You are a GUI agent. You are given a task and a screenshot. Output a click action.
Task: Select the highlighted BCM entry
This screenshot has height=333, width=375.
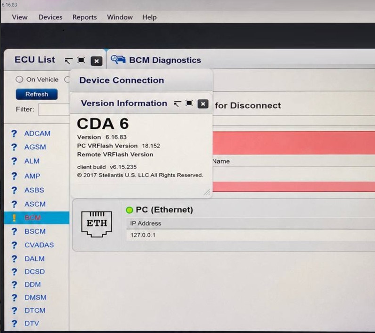[x=37, y=218]
